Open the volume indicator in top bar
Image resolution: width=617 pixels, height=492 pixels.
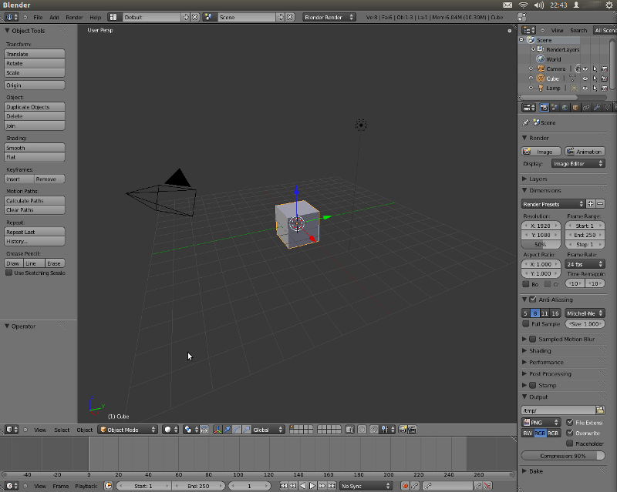[539, 5]
